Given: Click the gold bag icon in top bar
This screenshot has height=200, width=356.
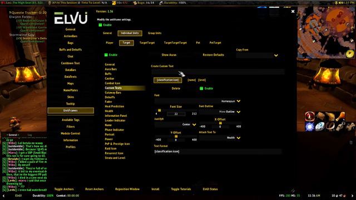Looking at the screenshot, I should 114,3.
